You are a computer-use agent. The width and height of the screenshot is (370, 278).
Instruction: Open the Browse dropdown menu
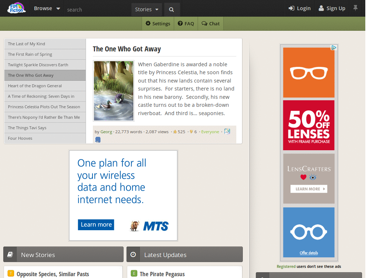coord(47,8)
